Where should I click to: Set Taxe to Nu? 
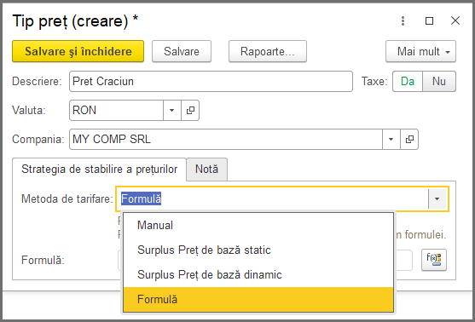[439, 82]
